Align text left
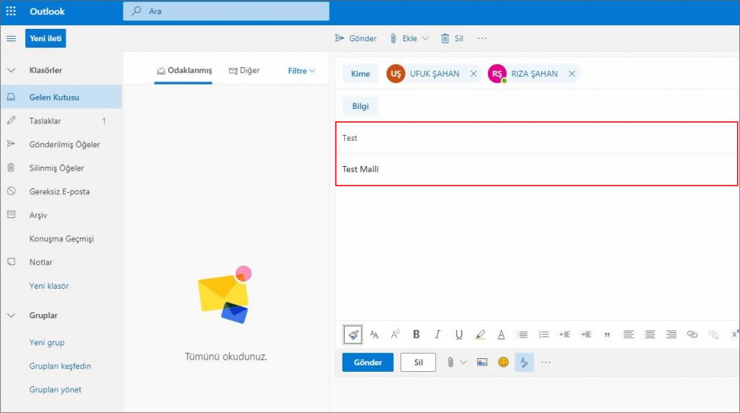This screenshot has width=740, height=413. coord(628,334)
